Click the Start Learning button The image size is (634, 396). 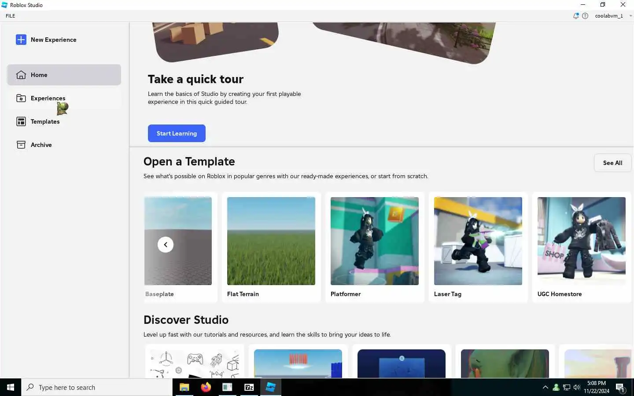point(177,133)
